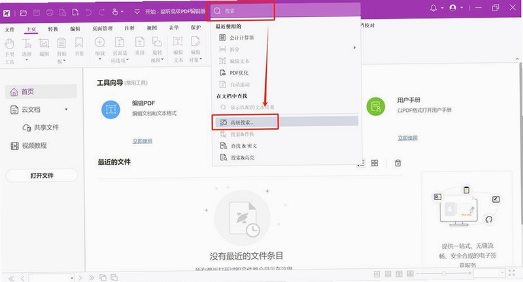Open 共享文件 in sidebar

tap(41, 128)
